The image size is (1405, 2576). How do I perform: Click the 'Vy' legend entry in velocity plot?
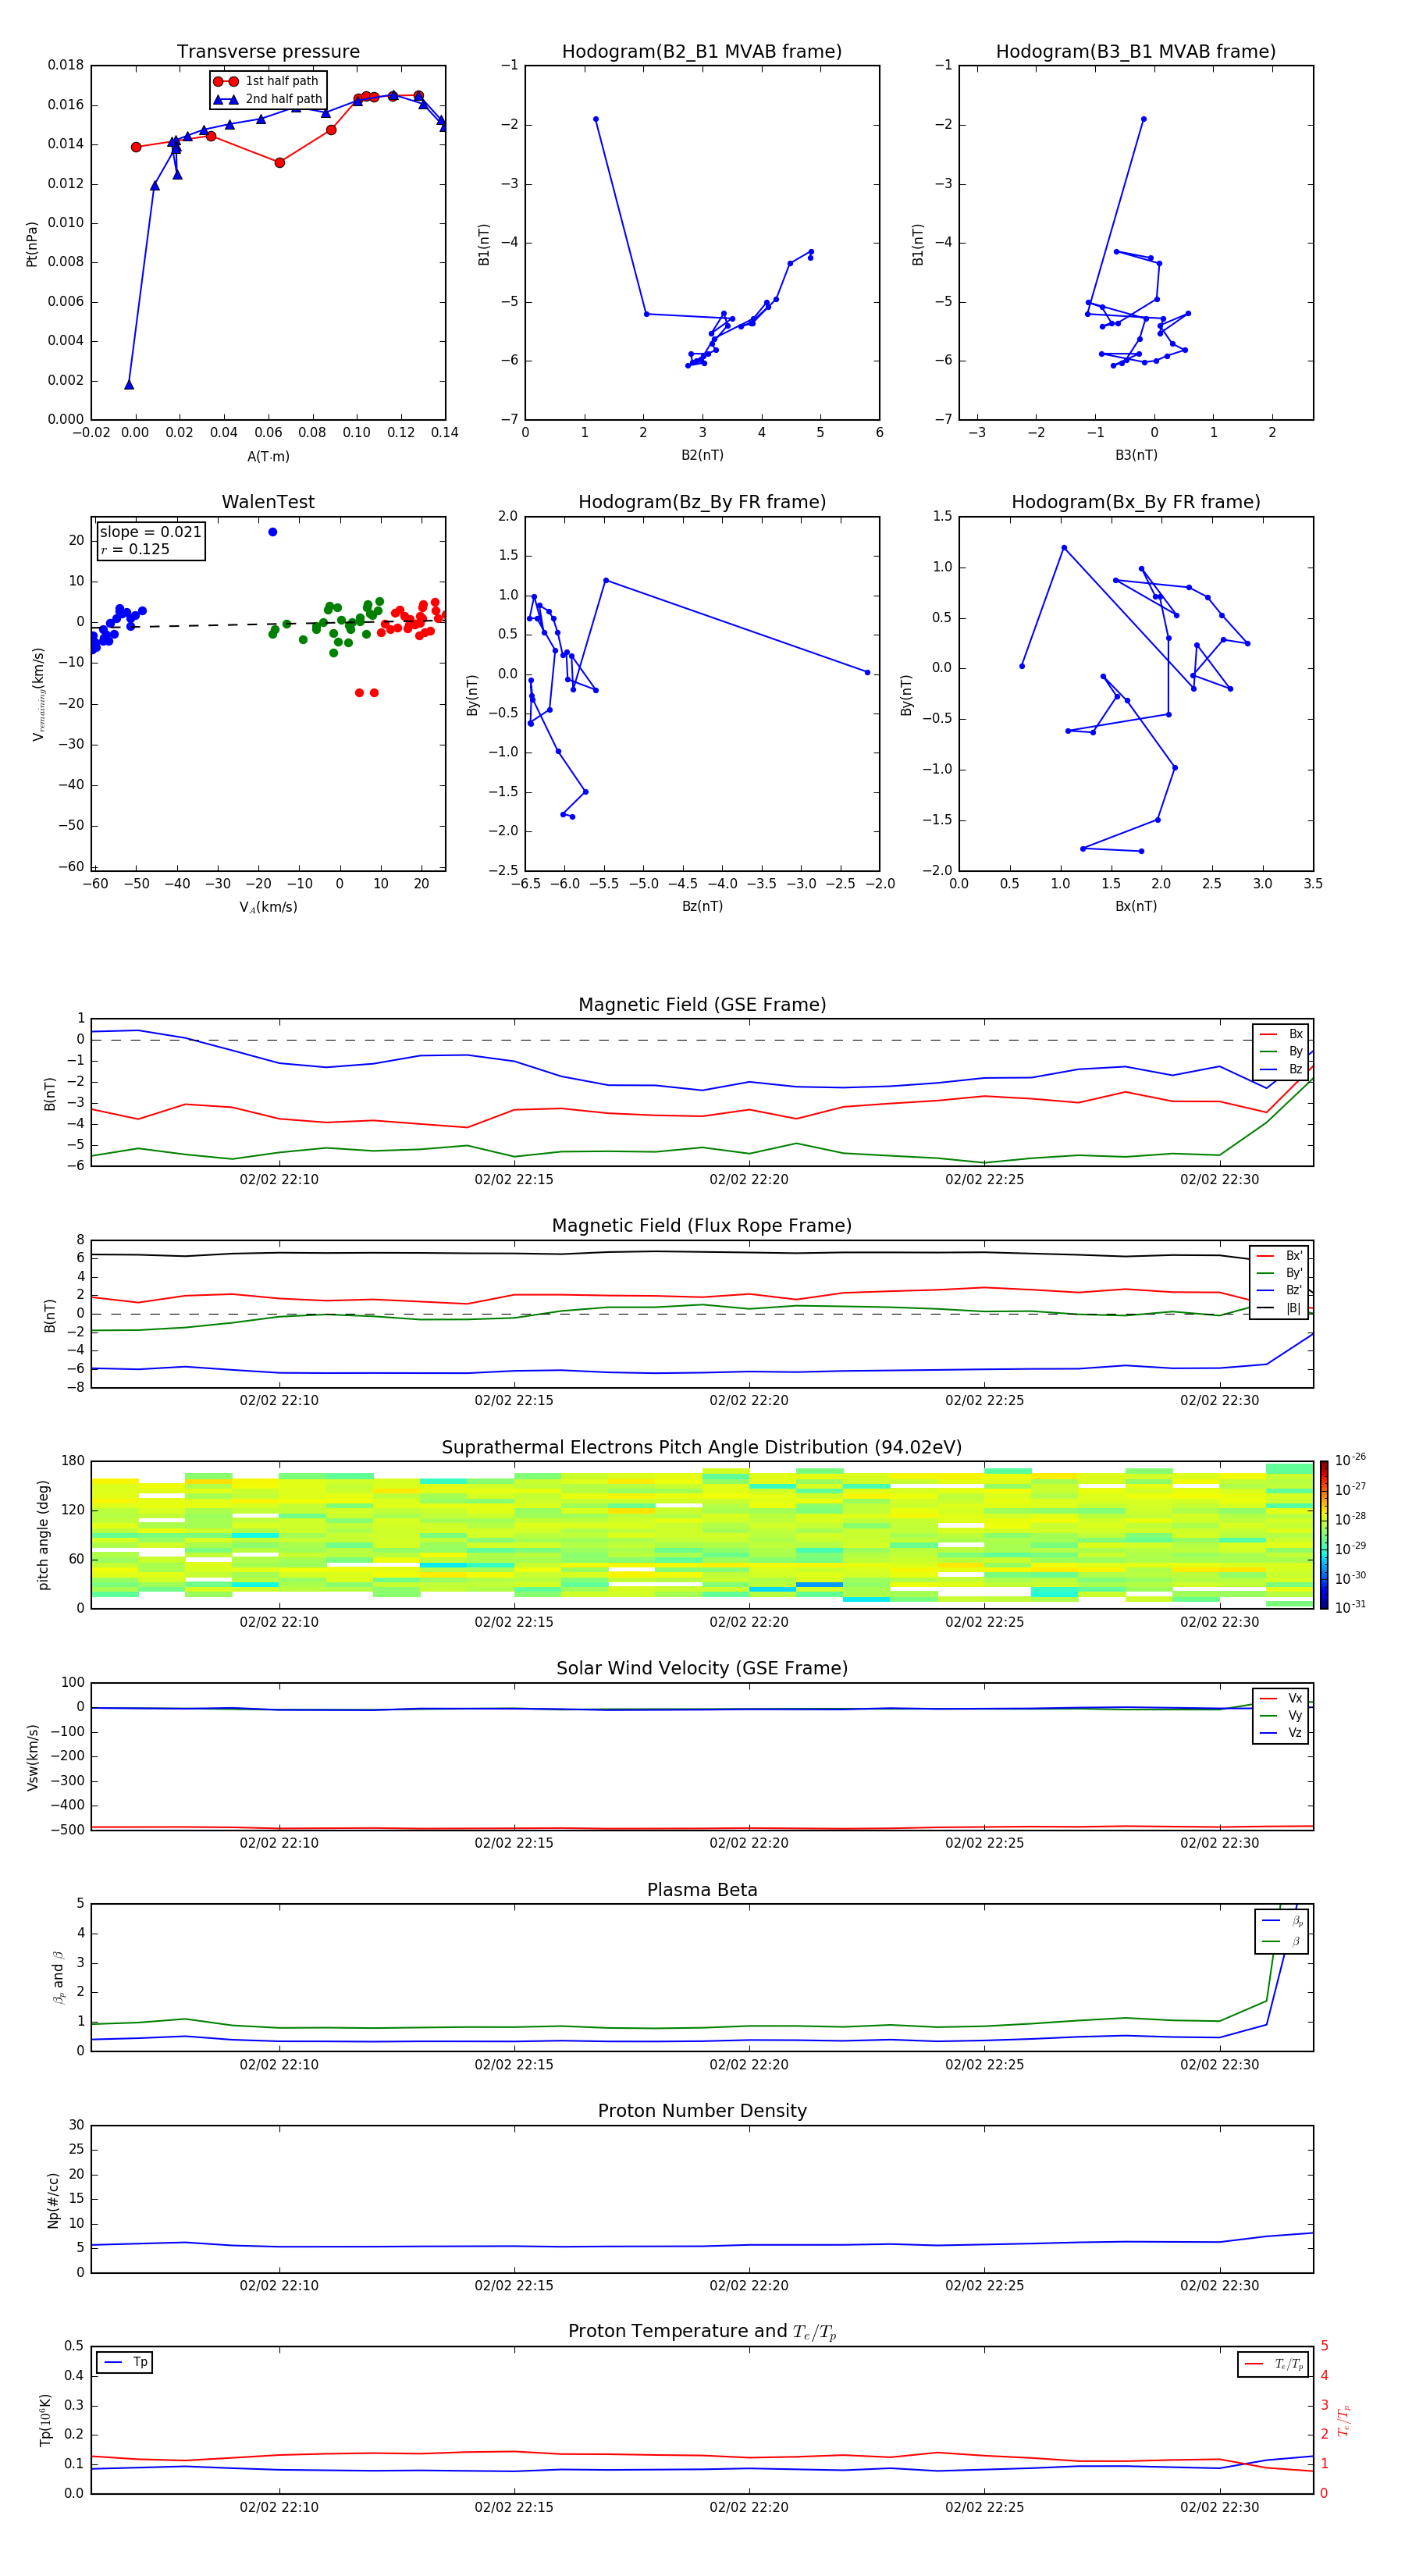[x=1281, y=1715]
